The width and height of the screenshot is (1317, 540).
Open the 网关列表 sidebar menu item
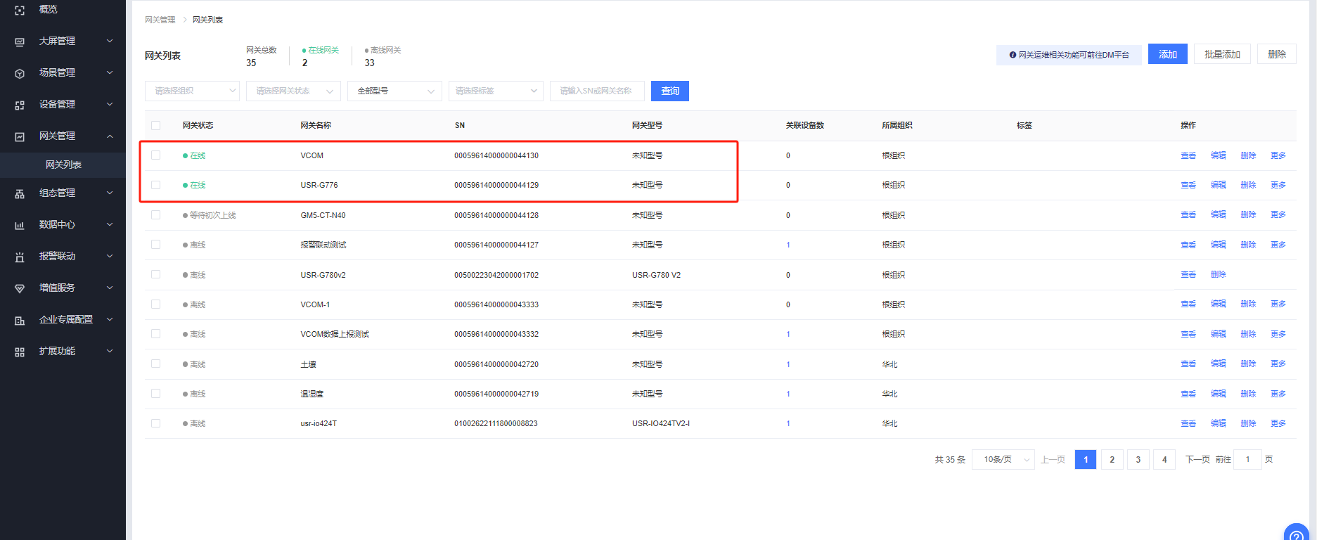(63, 165)
